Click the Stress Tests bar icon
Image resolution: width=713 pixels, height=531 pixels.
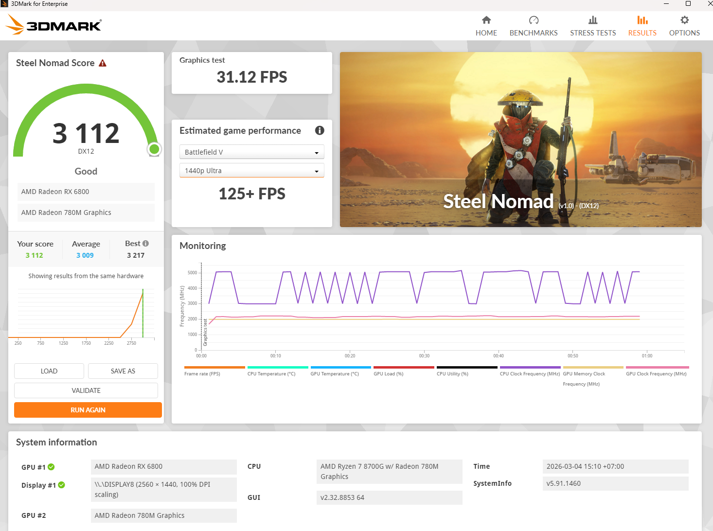(x=592, y=20)
